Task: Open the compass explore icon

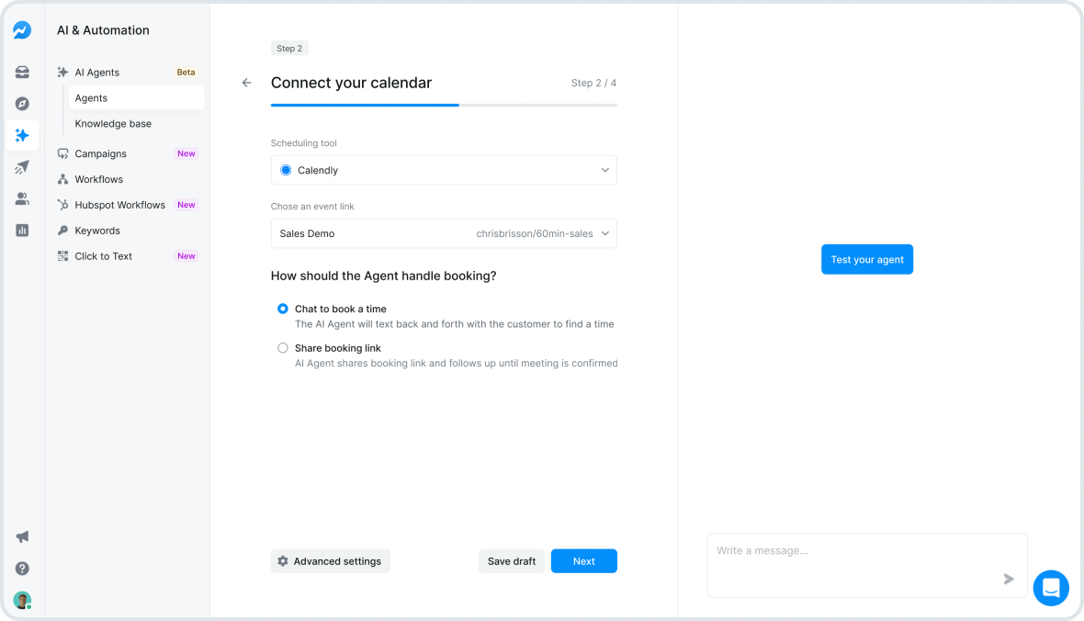Action: [22, 104]
